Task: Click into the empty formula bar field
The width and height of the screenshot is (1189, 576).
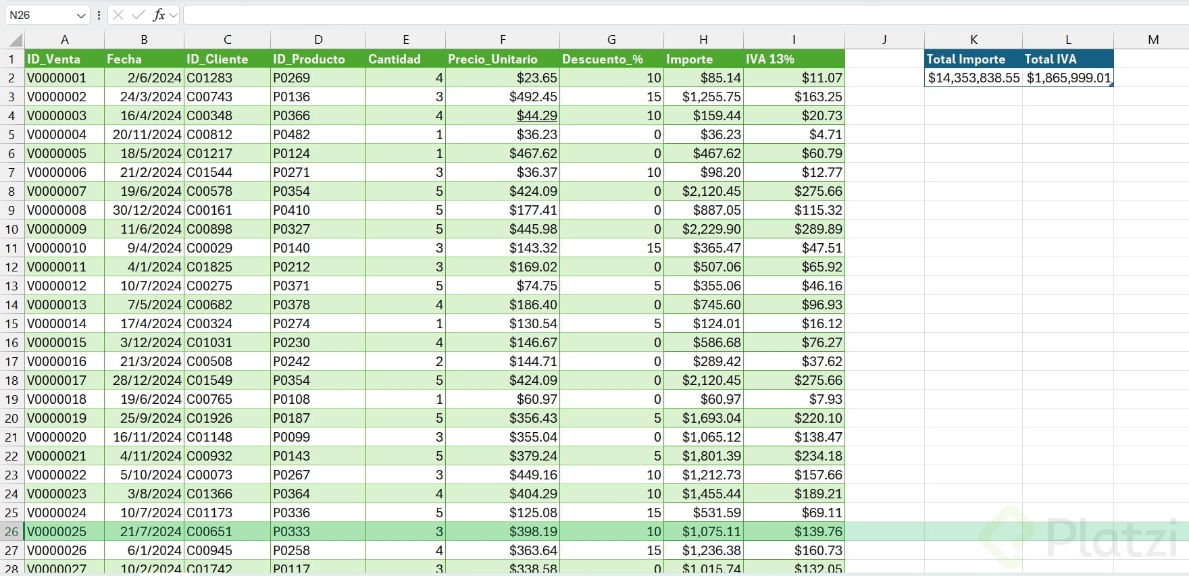Action: coord(685,15)
